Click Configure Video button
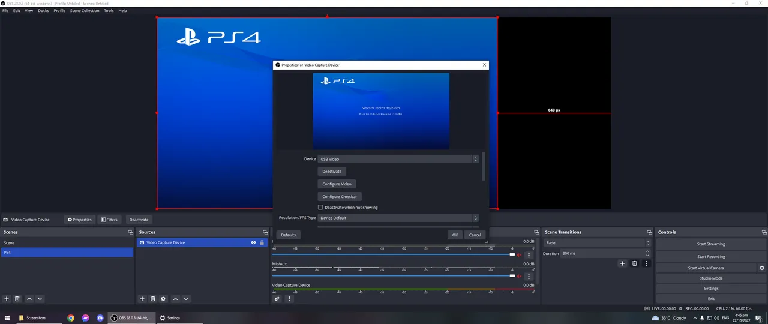 click(337, 184)
